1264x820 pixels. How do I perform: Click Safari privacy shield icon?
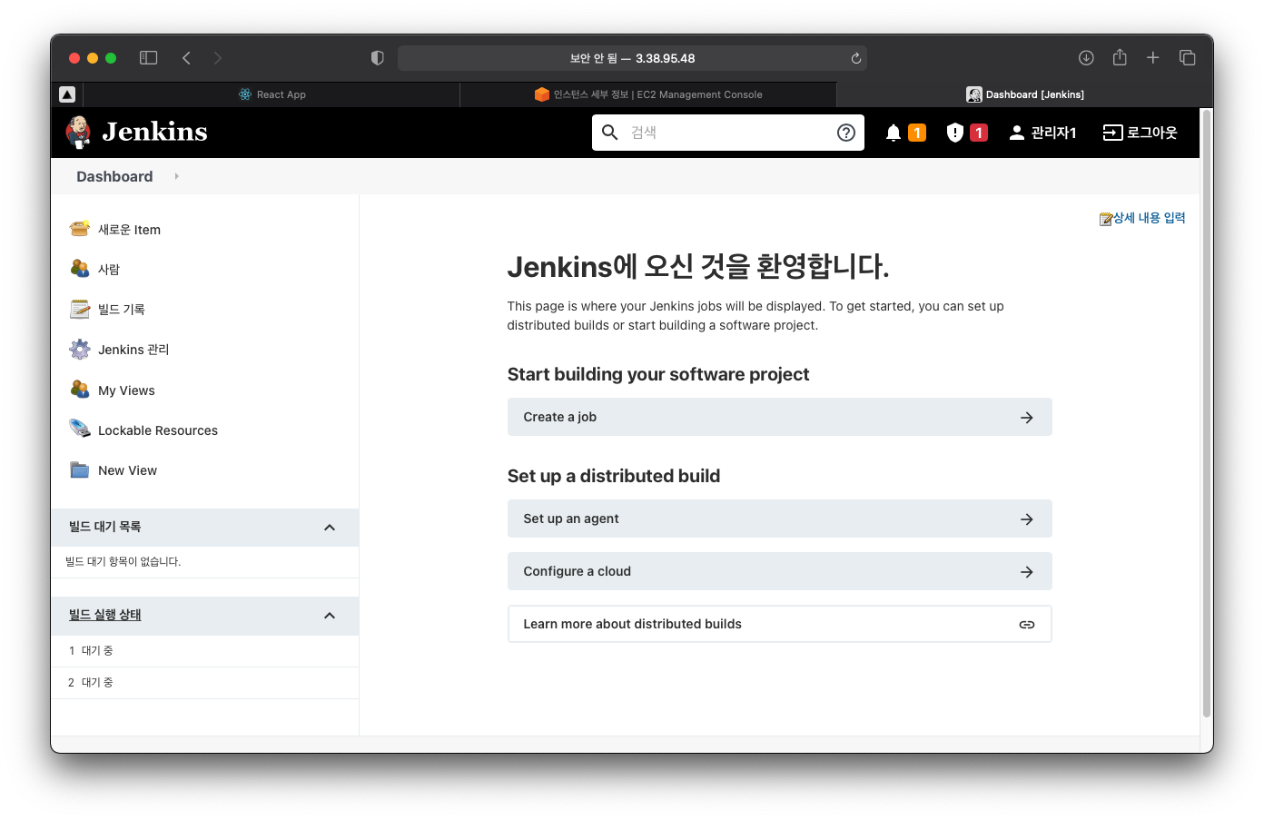tap(378, 58)
